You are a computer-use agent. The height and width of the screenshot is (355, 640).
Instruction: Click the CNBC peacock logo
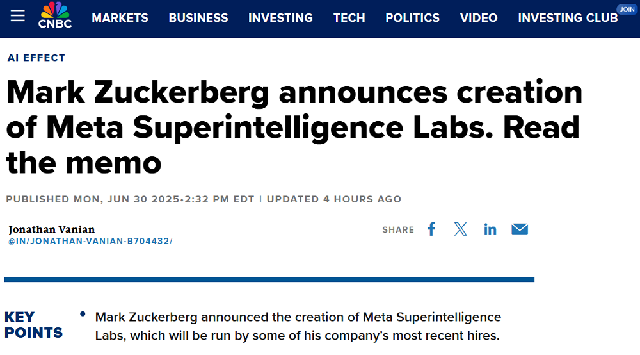click(x=55, y=15)
